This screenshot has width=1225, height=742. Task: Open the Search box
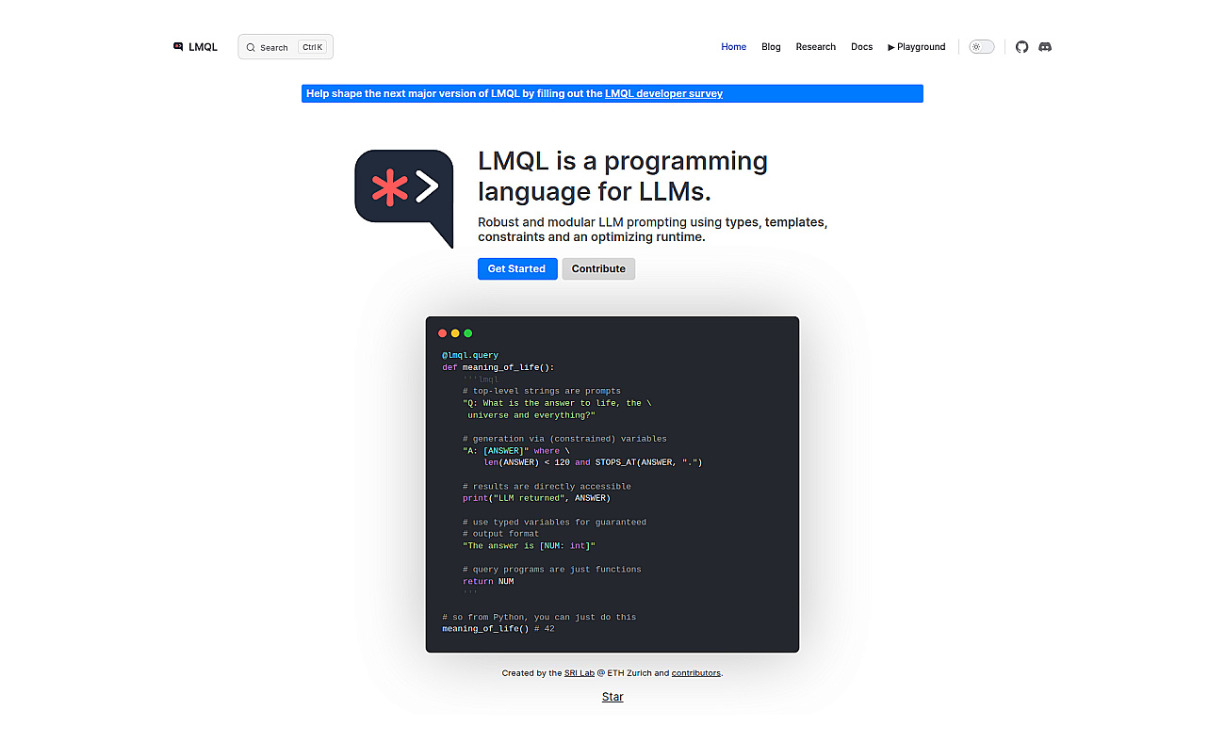coord(286,47)
